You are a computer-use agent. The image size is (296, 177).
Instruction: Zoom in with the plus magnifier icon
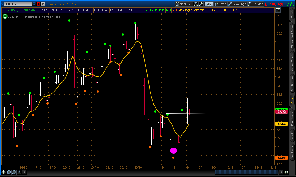pos(9,172)
